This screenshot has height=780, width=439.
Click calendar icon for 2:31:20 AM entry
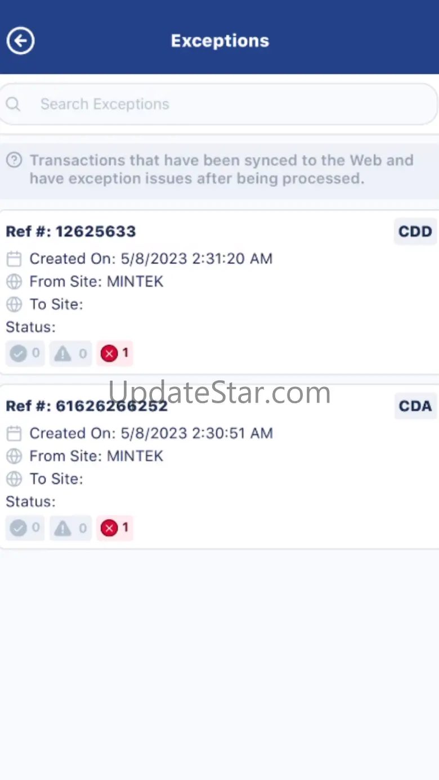pyautogui.click(x=14, y=259)
